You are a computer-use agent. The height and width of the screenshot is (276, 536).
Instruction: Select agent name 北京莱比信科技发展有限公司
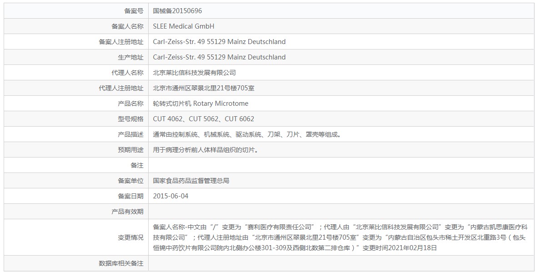coord(194,73)
